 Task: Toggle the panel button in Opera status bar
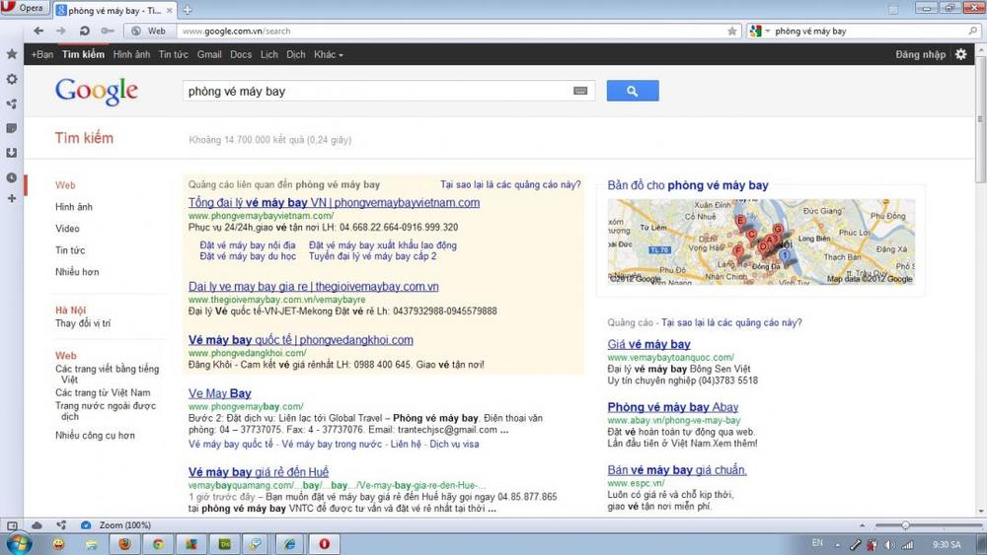(x=12, y=525)
